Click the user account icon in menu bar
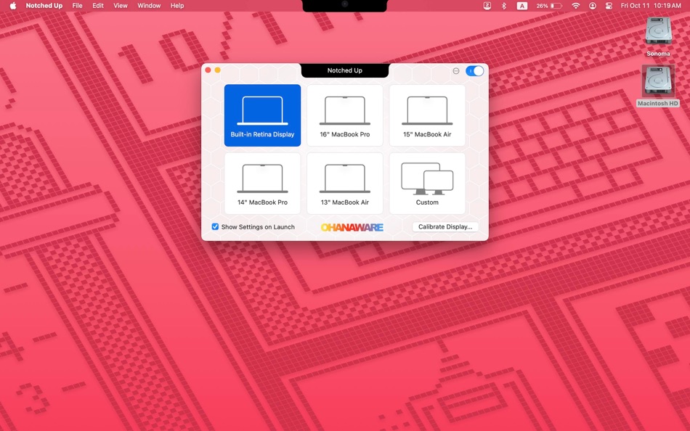Image resolution: width=690 pixels, height=431 pixels. [593, 6]
